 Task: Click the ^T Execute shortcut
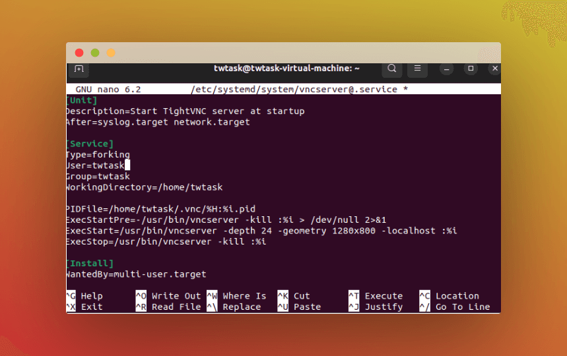[376, 296]
